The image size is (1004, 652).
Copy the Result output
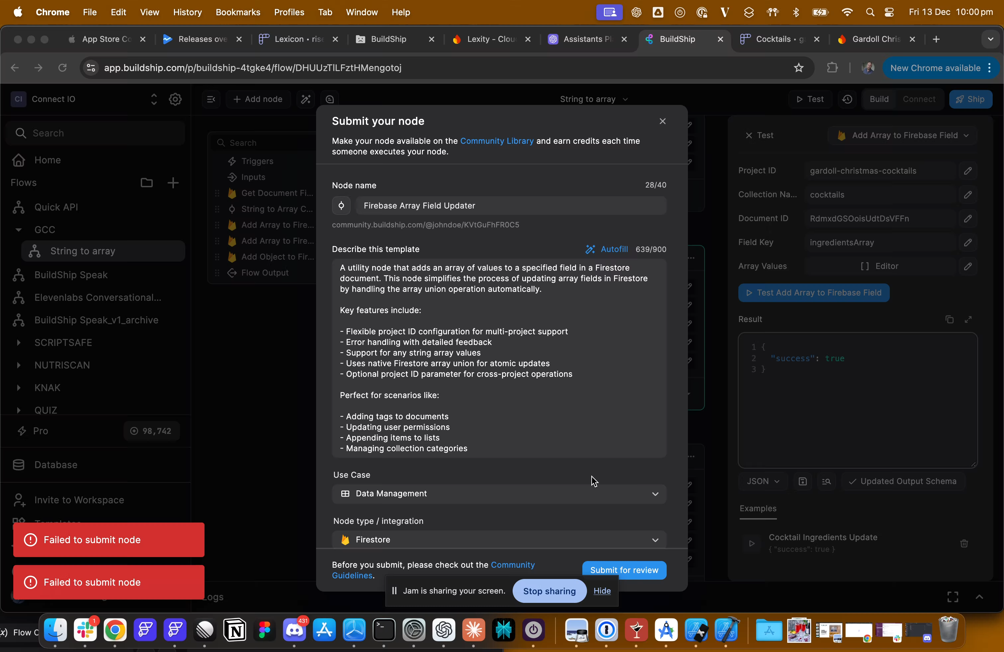tap(949, 319)
